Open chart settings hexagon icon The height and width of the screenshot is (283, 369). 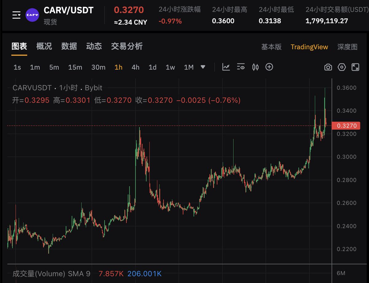[x=342, y=67]
